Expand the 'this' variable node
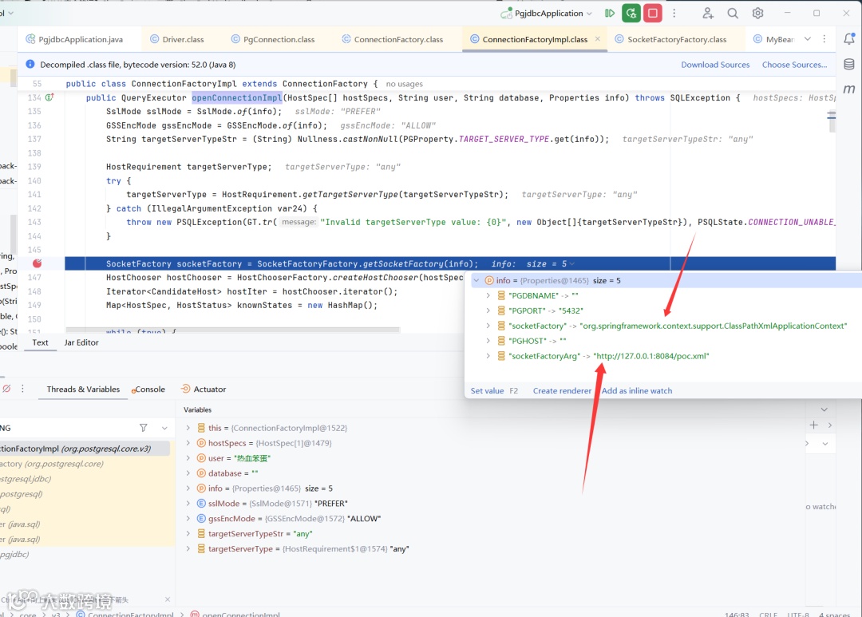The width and height of the screenshot is (862, 617). point(188,428)
